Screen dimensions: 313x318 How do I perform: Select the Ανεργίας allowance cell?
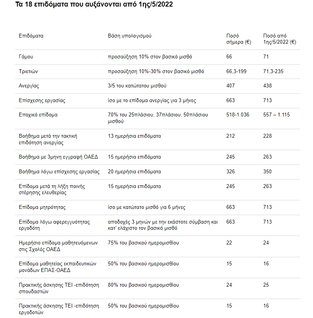click(x=29, y=86)
